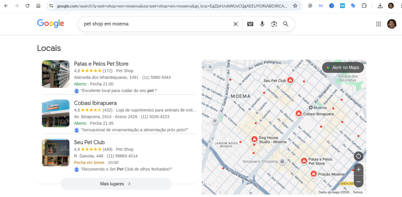The image size is (402, 197).
Task: Select the Pração Moema map pin
Action: point(313,174)
